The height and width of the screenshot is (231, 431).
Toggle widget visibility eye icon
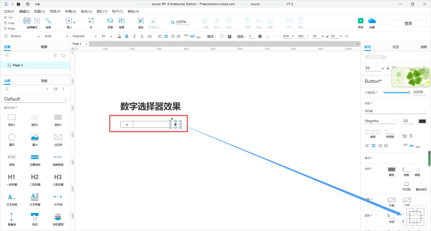(x=346, y=36)
